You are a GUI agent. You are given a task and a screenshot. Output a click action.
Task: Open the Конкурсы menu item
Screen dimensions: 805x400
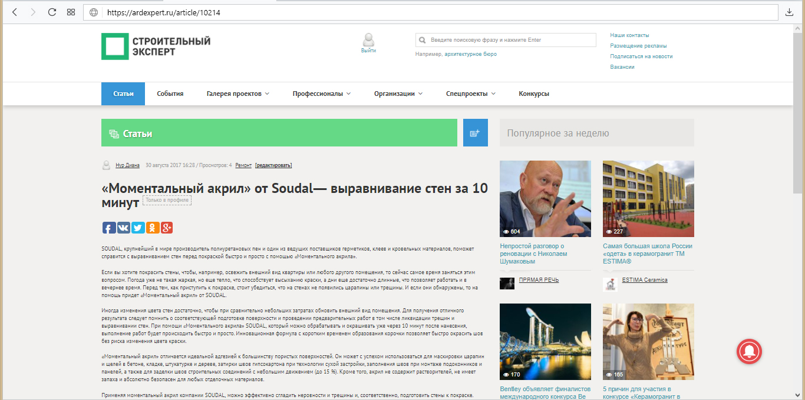(x=534, y=94)
